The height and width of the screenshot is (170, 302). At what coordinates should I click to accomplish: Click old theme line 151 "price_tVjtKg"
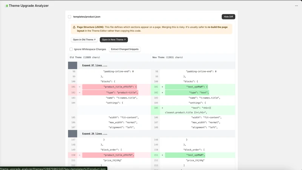112,160
